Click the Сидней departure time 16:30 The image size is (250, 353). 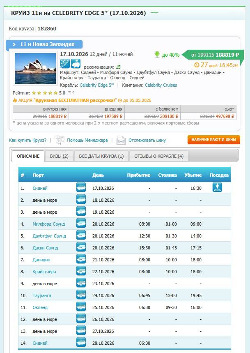point(196,188)
